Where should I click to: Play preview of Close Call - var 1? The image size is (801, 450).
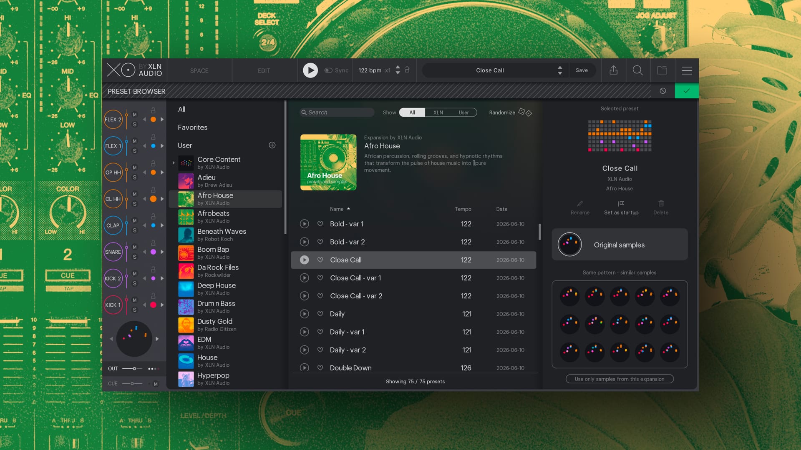305,278
